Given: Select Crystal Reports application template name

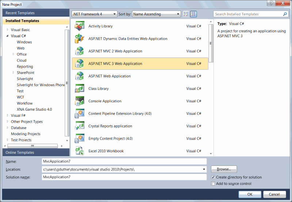Looking at the screenshot, I should [x=110, y=126].
